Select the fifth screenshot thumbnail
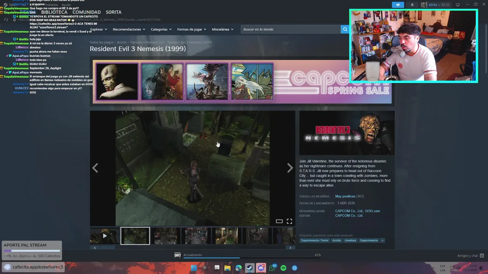This screenshot has height=274, width=488. (x=226, y=236)
